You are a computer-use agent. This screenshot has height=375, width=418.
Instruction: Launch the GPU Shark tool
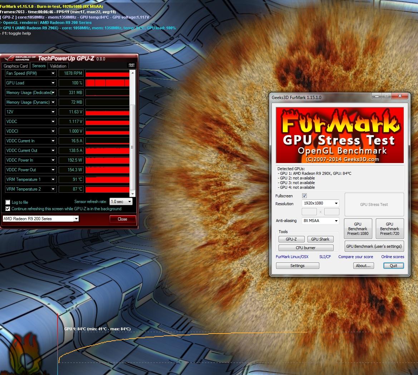tap(320, 239)
